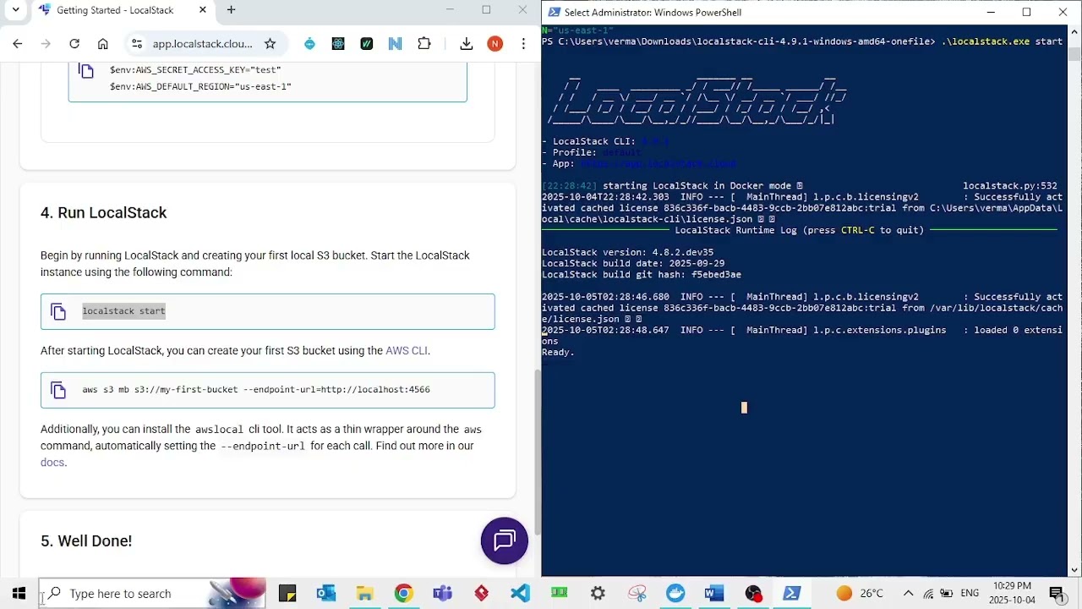
Task: Open the blue N extension icon
Action: (x=395, y=44)
